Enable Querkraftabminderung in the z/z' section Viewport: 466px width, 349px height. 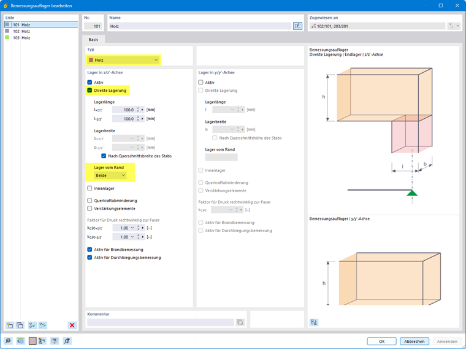[90, 201]
